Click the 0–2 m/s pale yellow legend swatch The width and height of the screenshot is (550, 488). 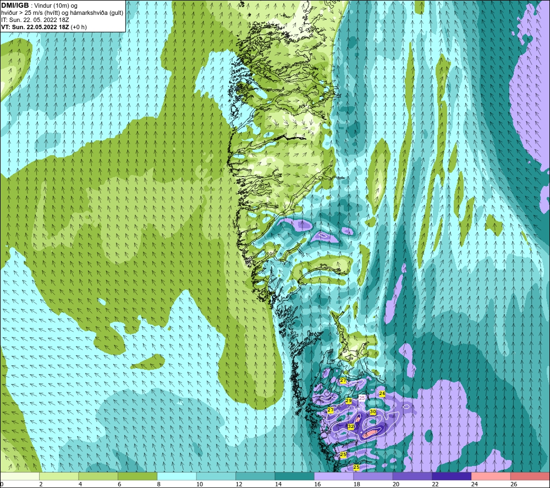[20, 476]
